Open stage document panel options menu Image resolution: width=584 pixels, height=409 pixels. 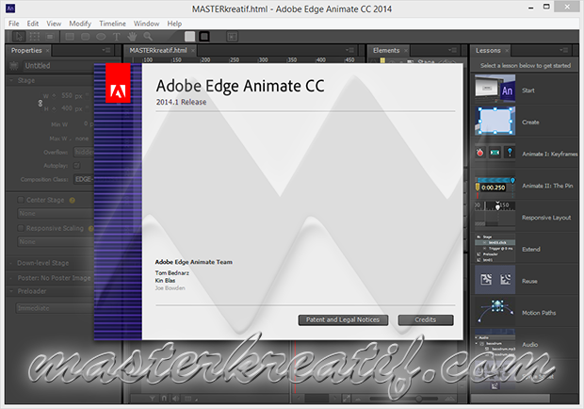click(x=349, y=50)
